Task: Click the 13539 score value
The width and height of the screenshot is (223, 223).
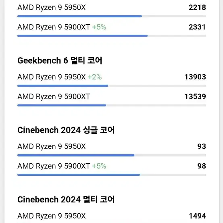Action: pyautogui.click(x=195, y=96)
